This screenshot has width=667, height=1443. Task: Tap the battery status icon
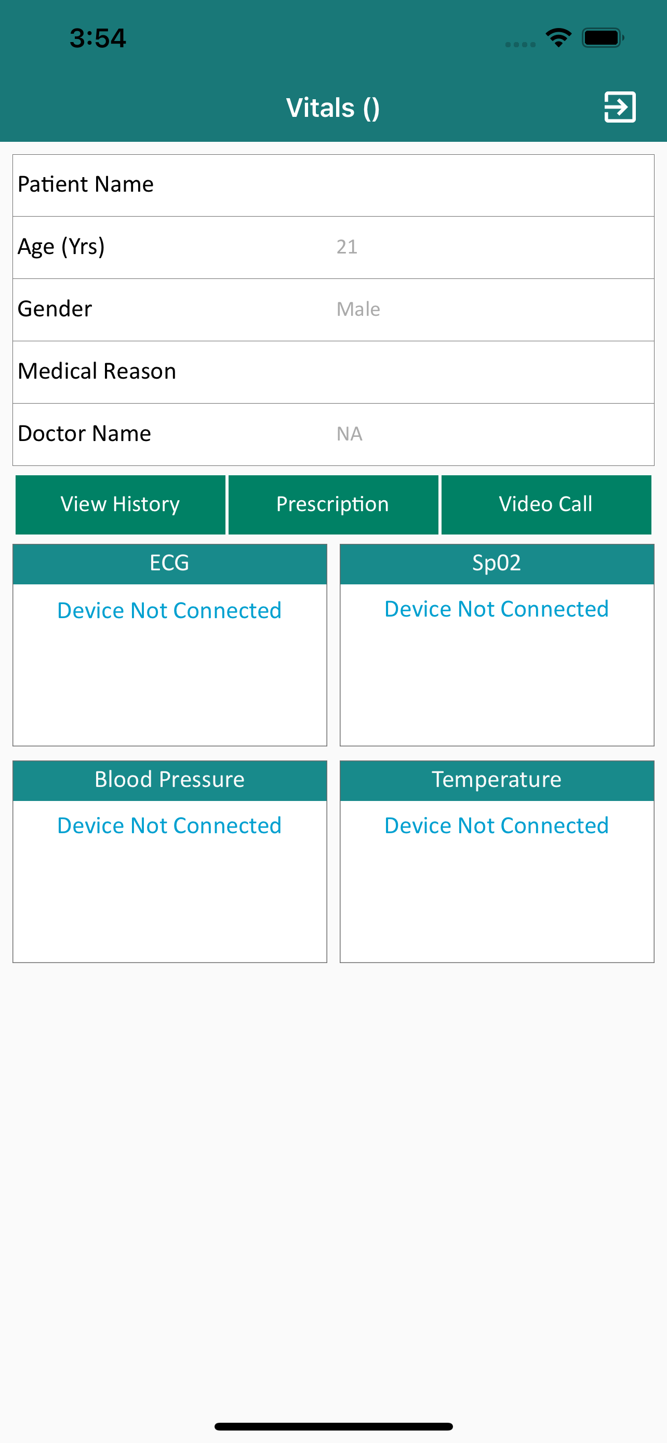pyautogui.click(x=602, y=38)
